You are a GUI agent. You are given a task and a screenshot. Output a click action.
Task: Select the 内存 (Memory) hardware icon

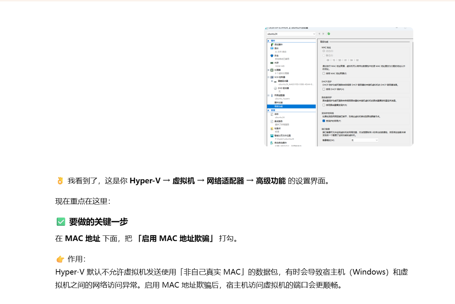click(x=272, y=63)
